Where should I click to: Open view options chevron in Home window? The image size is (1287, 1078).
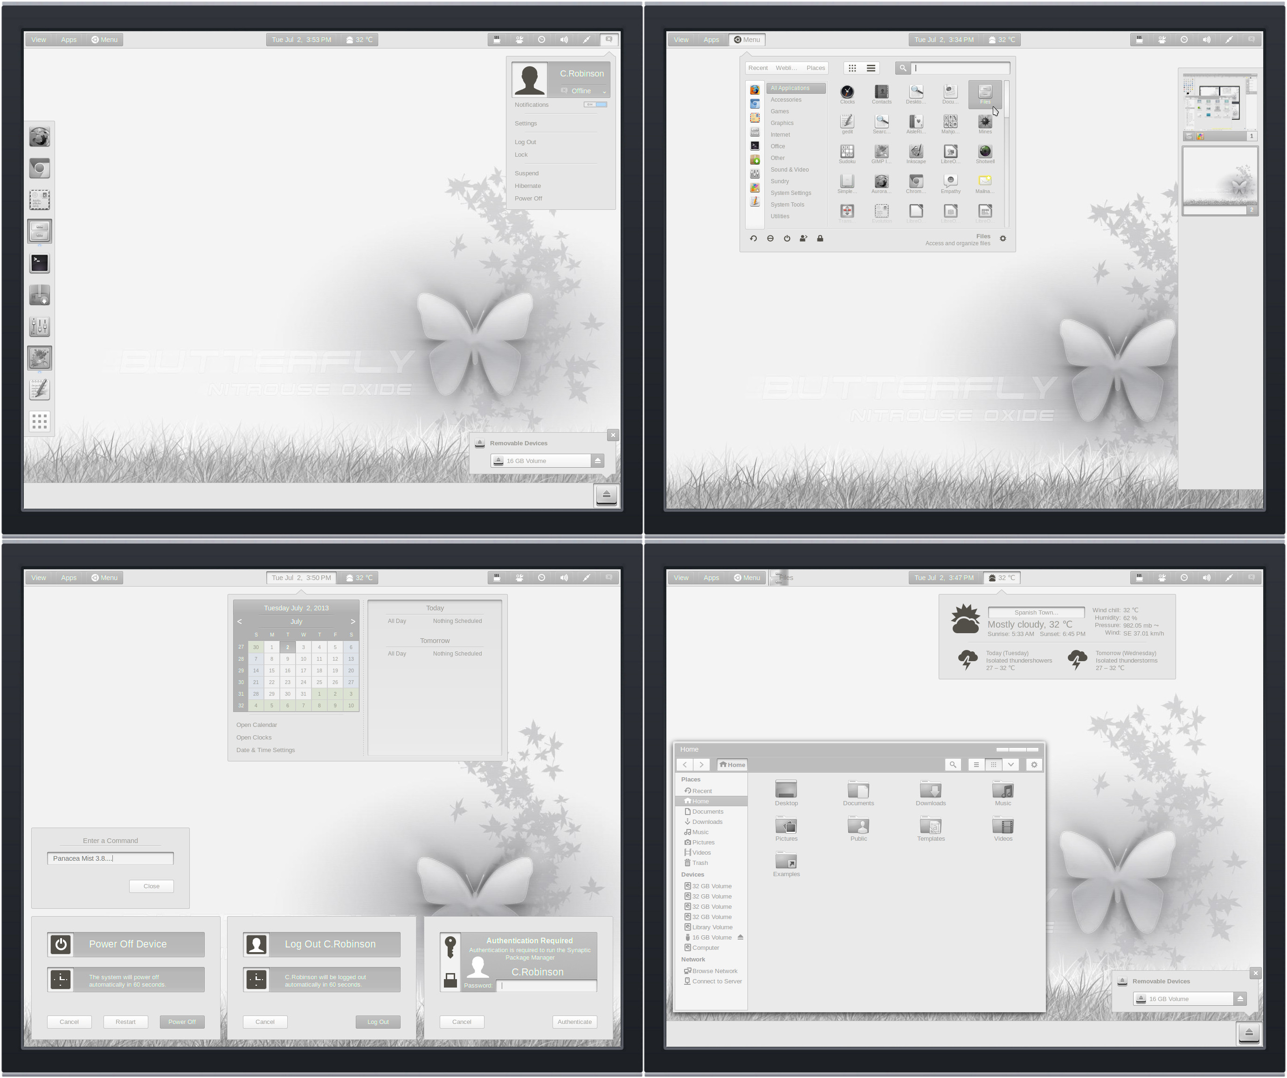pyautogui.click(x=1010, y=765)
